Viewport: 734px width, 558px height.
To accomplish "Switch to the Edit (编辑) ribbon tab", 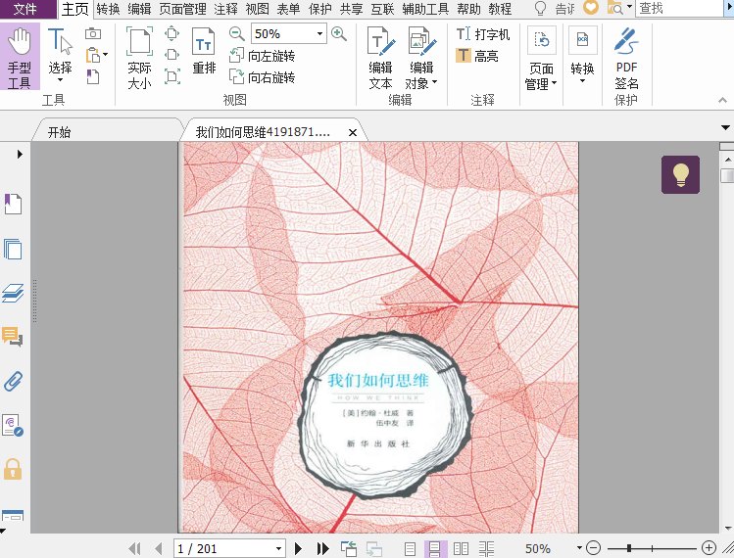I will [x=139, y=9].
